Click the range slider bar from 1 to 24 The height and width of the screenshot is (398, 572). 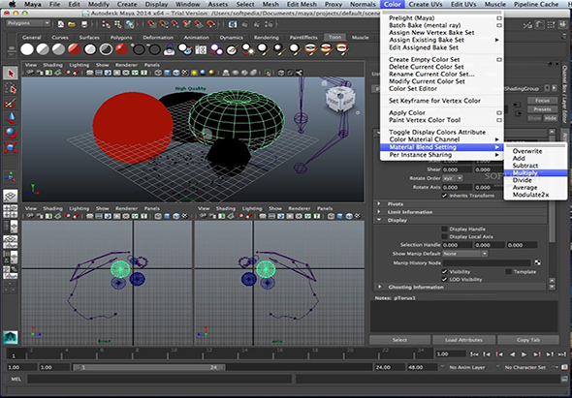point(149,367)
